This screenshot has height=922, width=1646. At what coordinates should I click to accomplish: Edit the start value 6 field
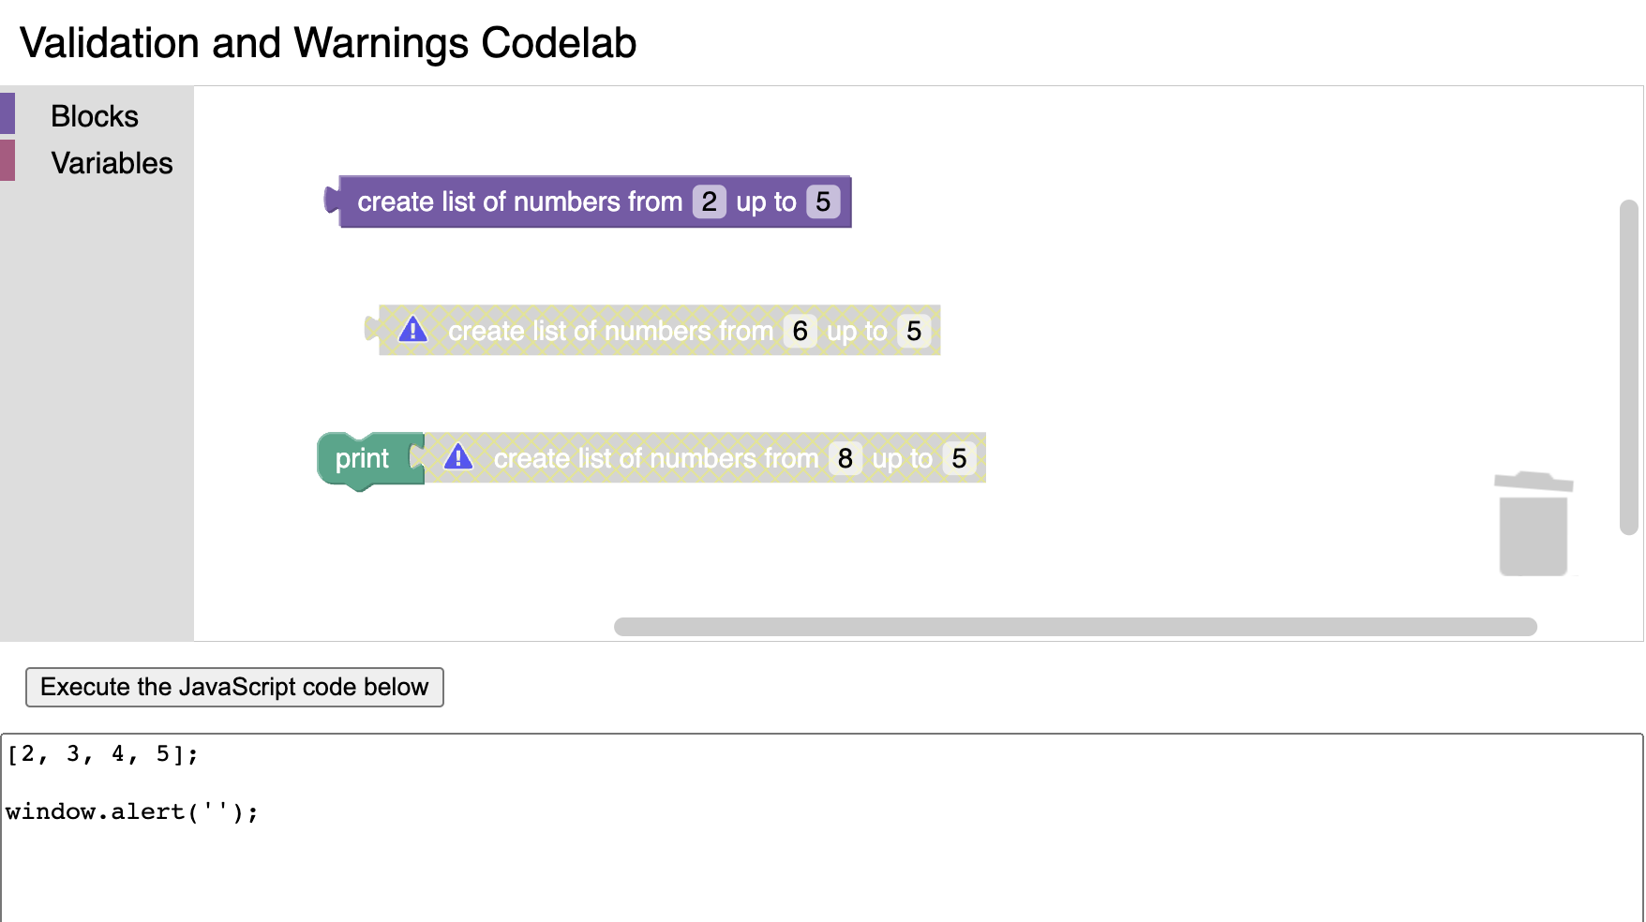click(800, 331)
